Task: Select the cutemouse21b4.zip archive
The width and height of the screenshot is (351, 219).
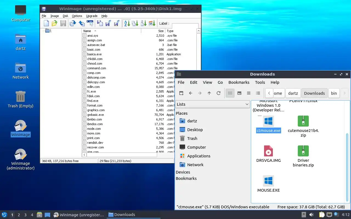Action: [x=303, y=126]
